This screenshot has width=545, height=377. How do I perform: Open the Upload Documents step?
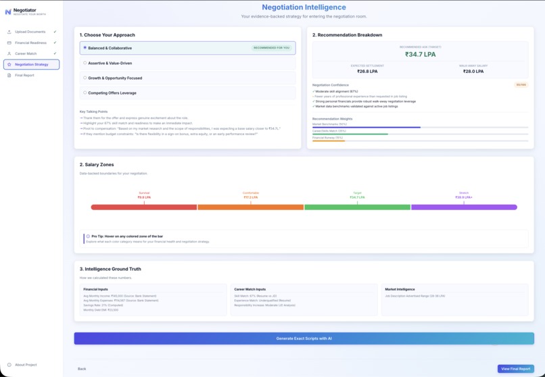click(x=32, y=32)
